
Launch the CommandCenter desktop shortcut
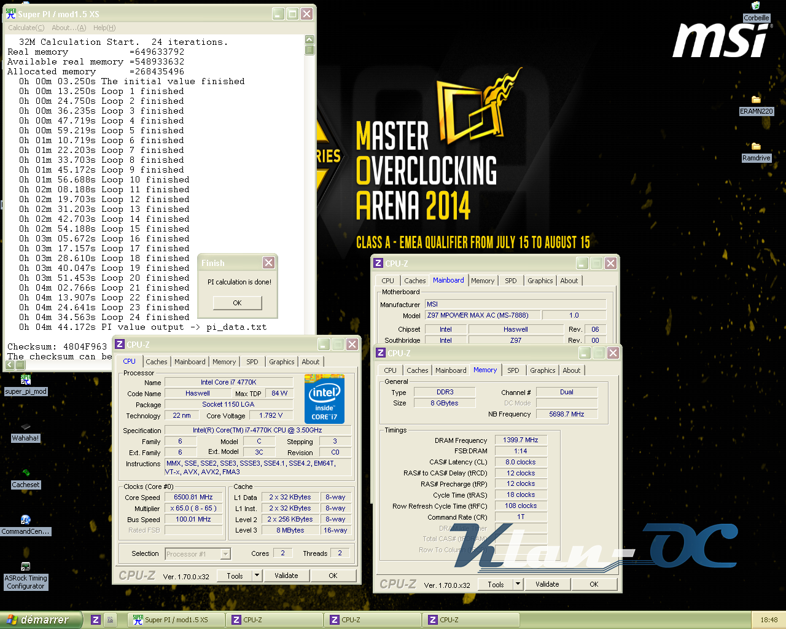point(26,520)
